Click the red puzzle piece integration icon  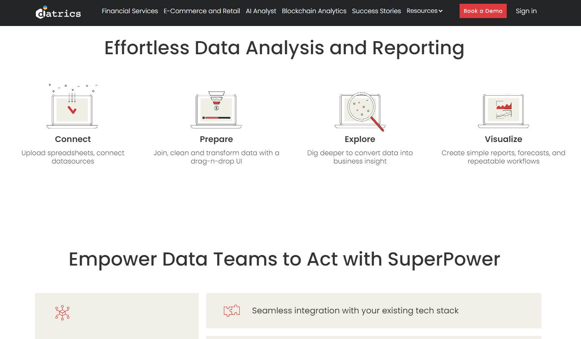tap(231, 310)
